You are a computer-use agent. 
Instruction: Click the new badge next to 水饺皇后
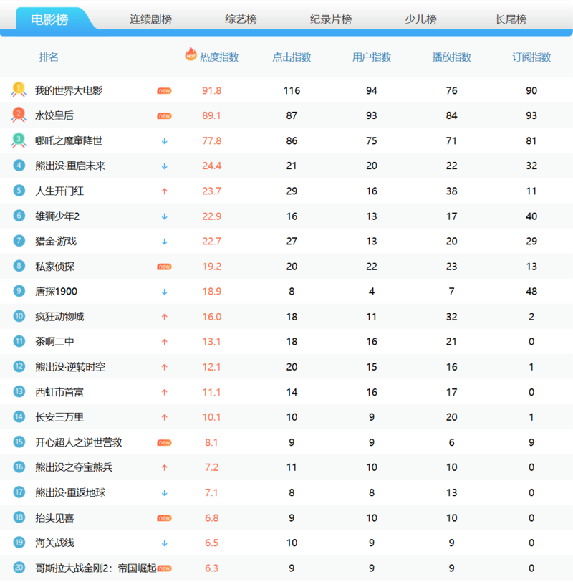coord(164,116)
